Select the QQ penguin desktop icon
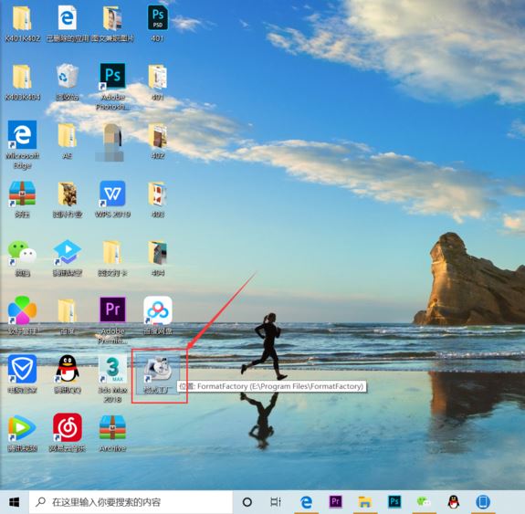The height and width of the screenshot is (514, 525). tap(68, 374)
